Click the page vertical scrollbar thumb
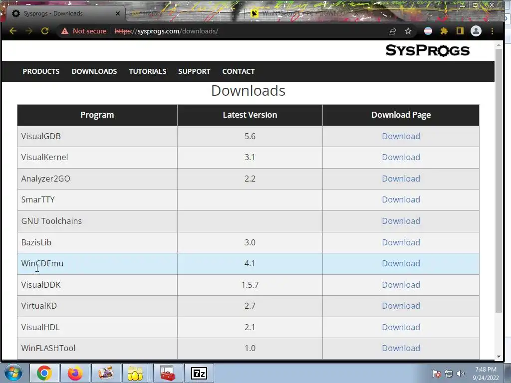This screenshot has height=383, width=511. [x=499, y=181]
